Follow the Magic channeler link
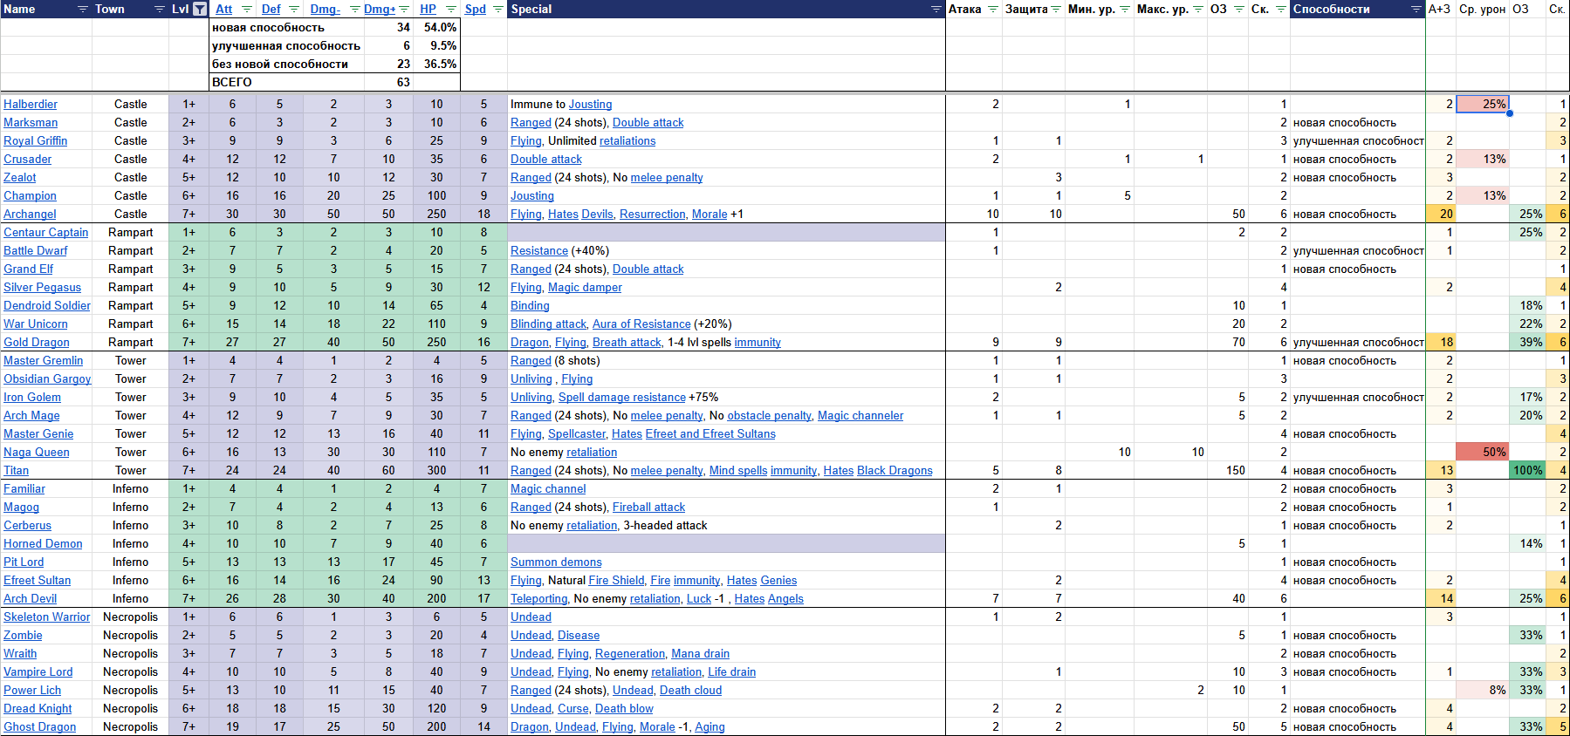 coord(860,415)
